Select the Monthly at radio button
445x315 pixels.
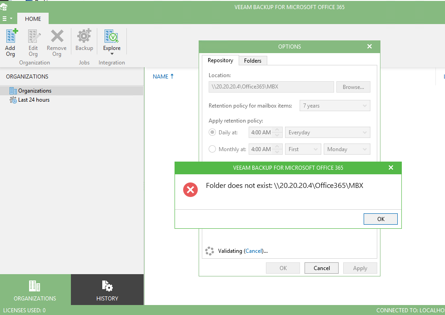[212, 149]
